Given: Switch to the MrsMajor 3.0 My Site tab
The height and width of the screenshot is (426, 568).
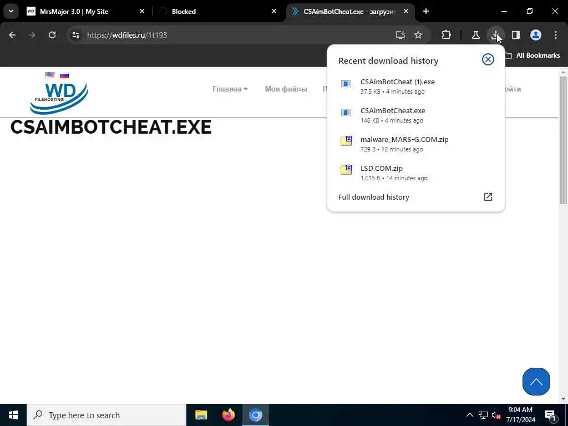Looking at the screenshot, I should pos(85,11).
